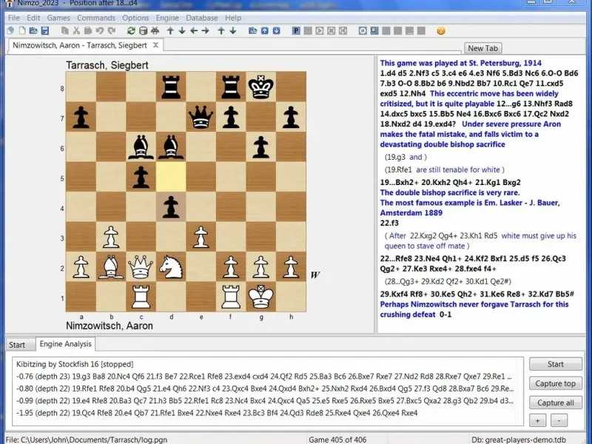Click the black pawn on d4
Image resolution: width=592 pixels, height=444 pixels.
pos(171,207)
